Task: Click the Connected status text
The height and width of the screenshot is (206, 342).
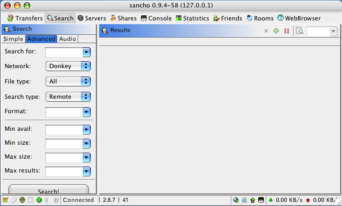Action: pyautogui.click(x=78, y=200)
